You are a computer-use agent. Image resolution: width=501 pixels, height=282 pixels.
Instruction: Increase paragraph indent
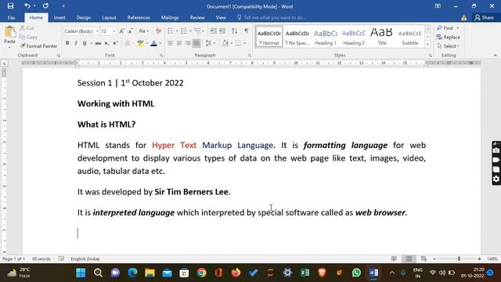pos(222,31)
